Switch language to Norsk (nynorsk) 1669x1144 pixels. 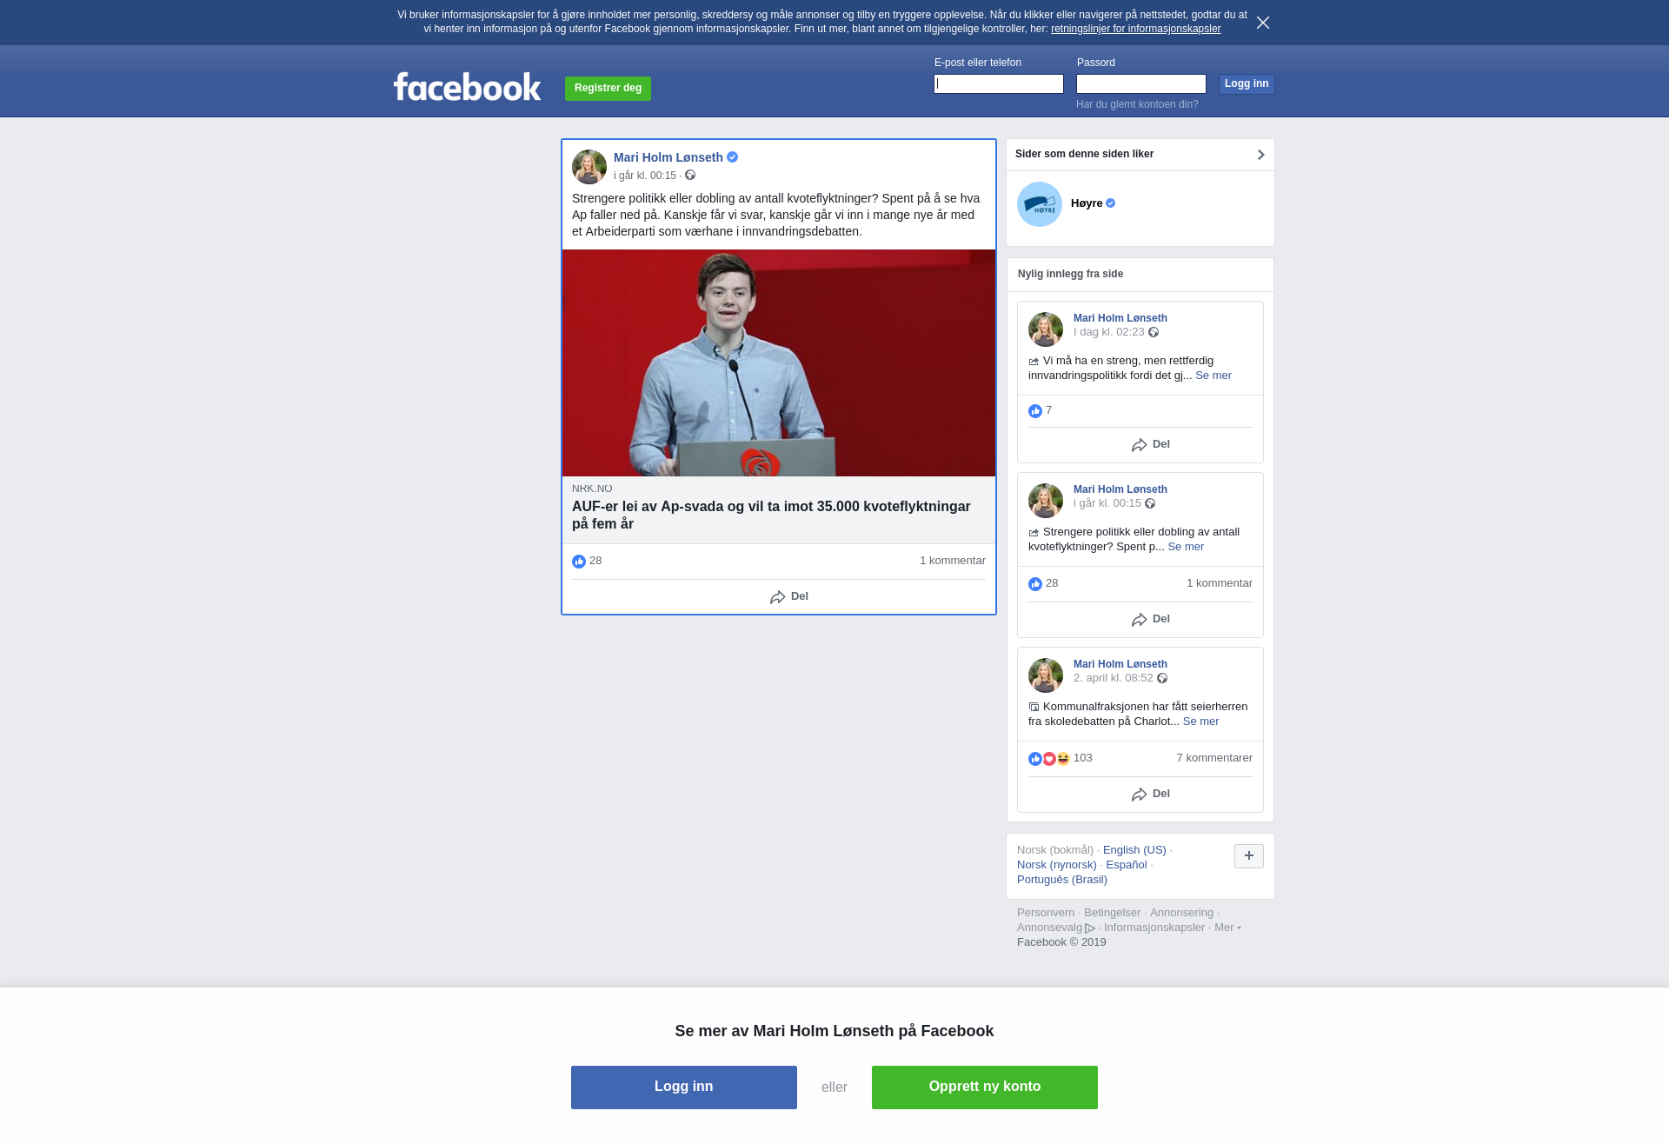[1057, 865]
